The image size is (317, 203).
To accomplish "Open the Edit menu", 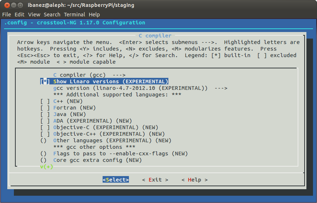I will [x=19, y=15].
